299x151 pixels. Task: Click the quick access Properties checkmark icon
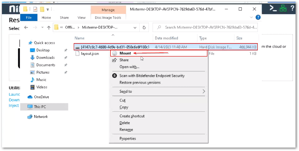coord(35,9)
